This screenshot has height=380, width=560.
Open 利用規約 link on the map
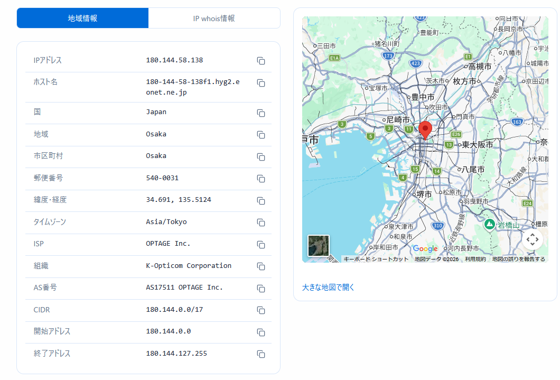pyautogui.click(x=475, y=259)
